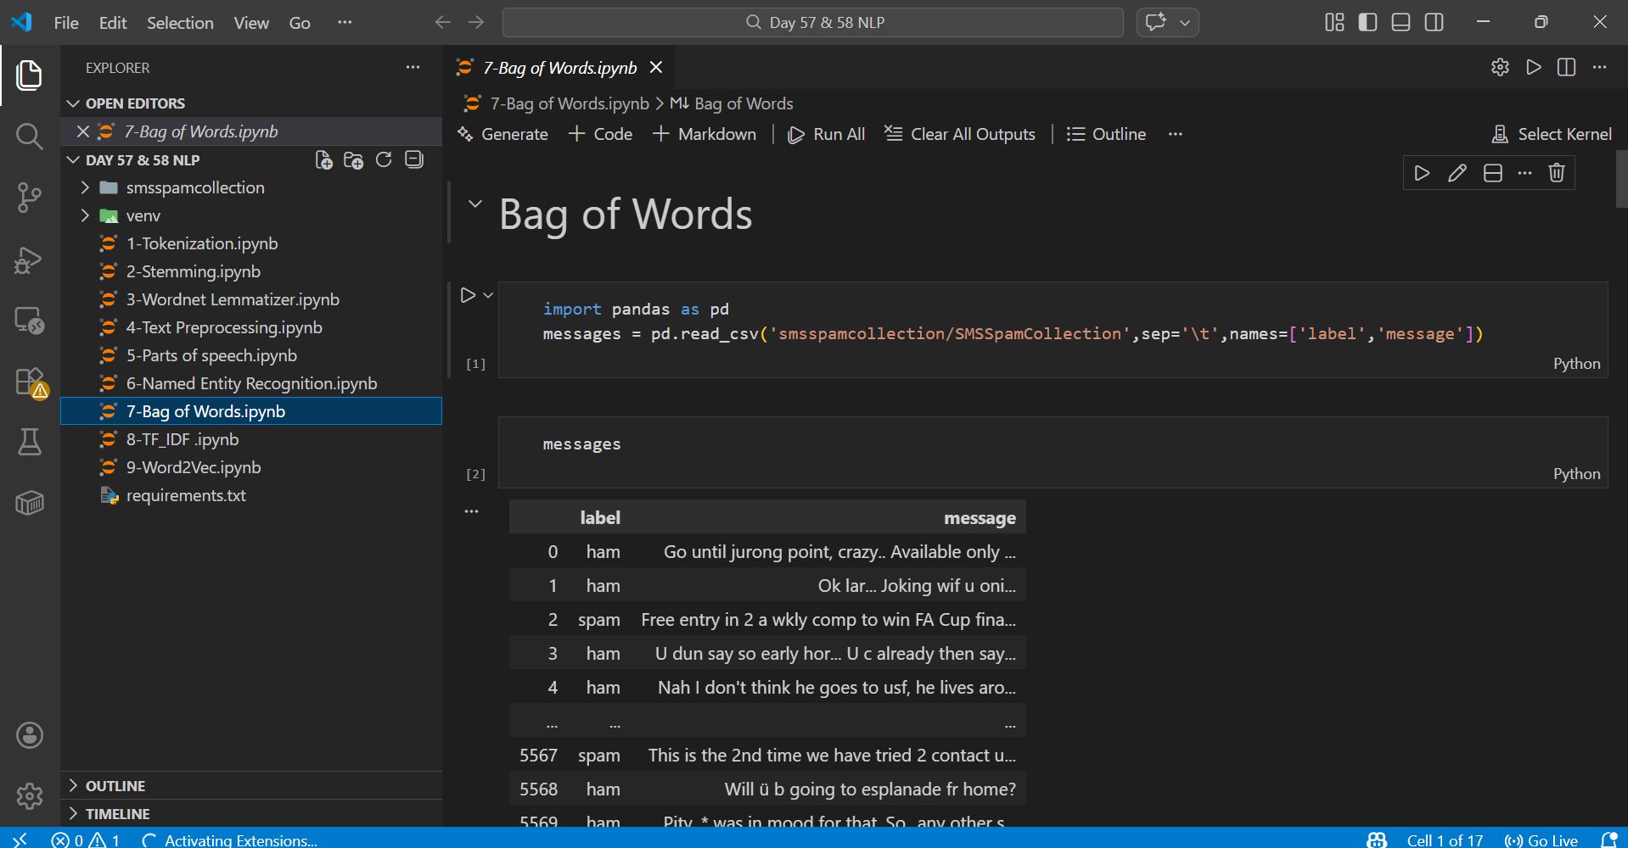Click Select Kernel button
The height and width of the screenshot is (848, 1628).
coord(1552,134)
